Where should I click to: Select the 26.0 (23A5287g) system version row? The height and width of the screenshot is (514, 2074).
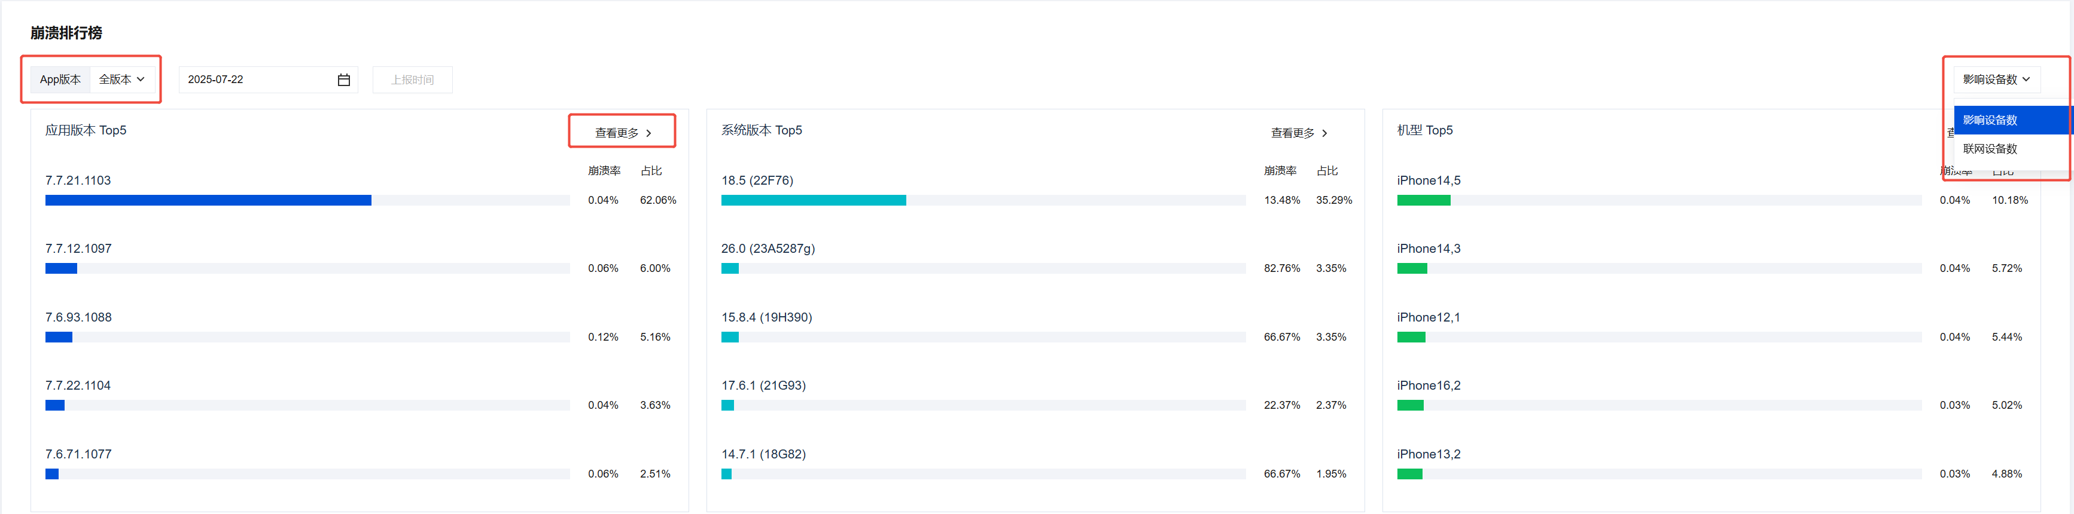(768, 249)
